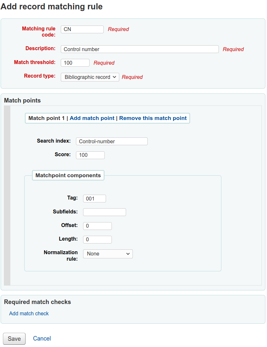
Task: Select the match point Score field
Action: click(90, 155)
